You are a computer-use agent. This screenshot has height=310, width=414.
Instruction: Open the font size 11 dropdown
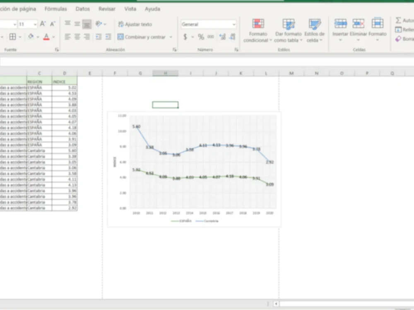click(x=35, y=24)
